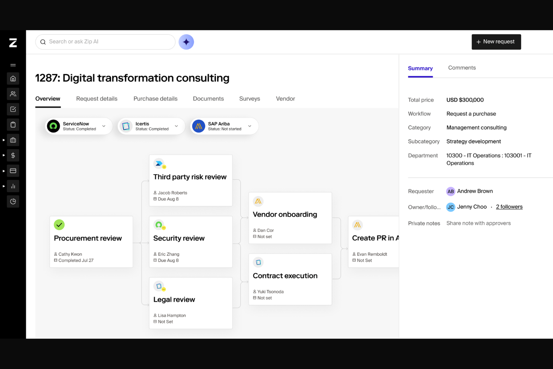The height and width of the screenshot is (369, 553).
Task: Click the Management consulting category value
Action: [476, 127]
